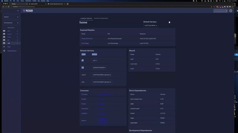This screenshot has height=133, width=238.
Task: Open the first remote's short version dropdown
Action: (x=95, y=61)
